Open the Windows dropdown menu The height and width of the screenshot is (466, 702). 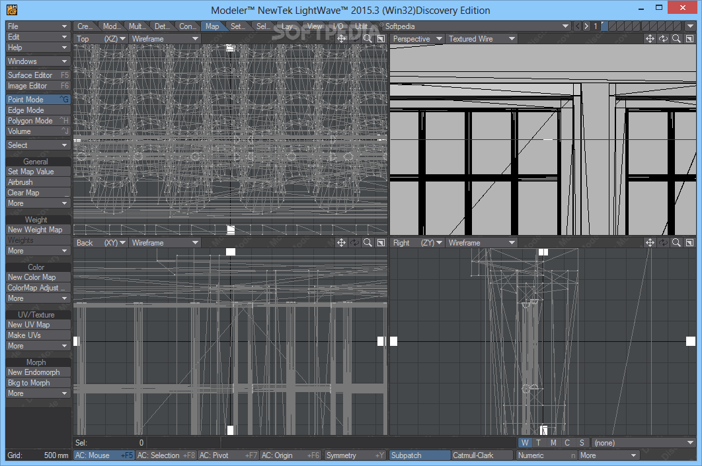(38, 61)
